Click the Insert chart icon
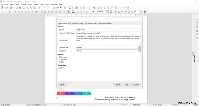 [73, 8]
